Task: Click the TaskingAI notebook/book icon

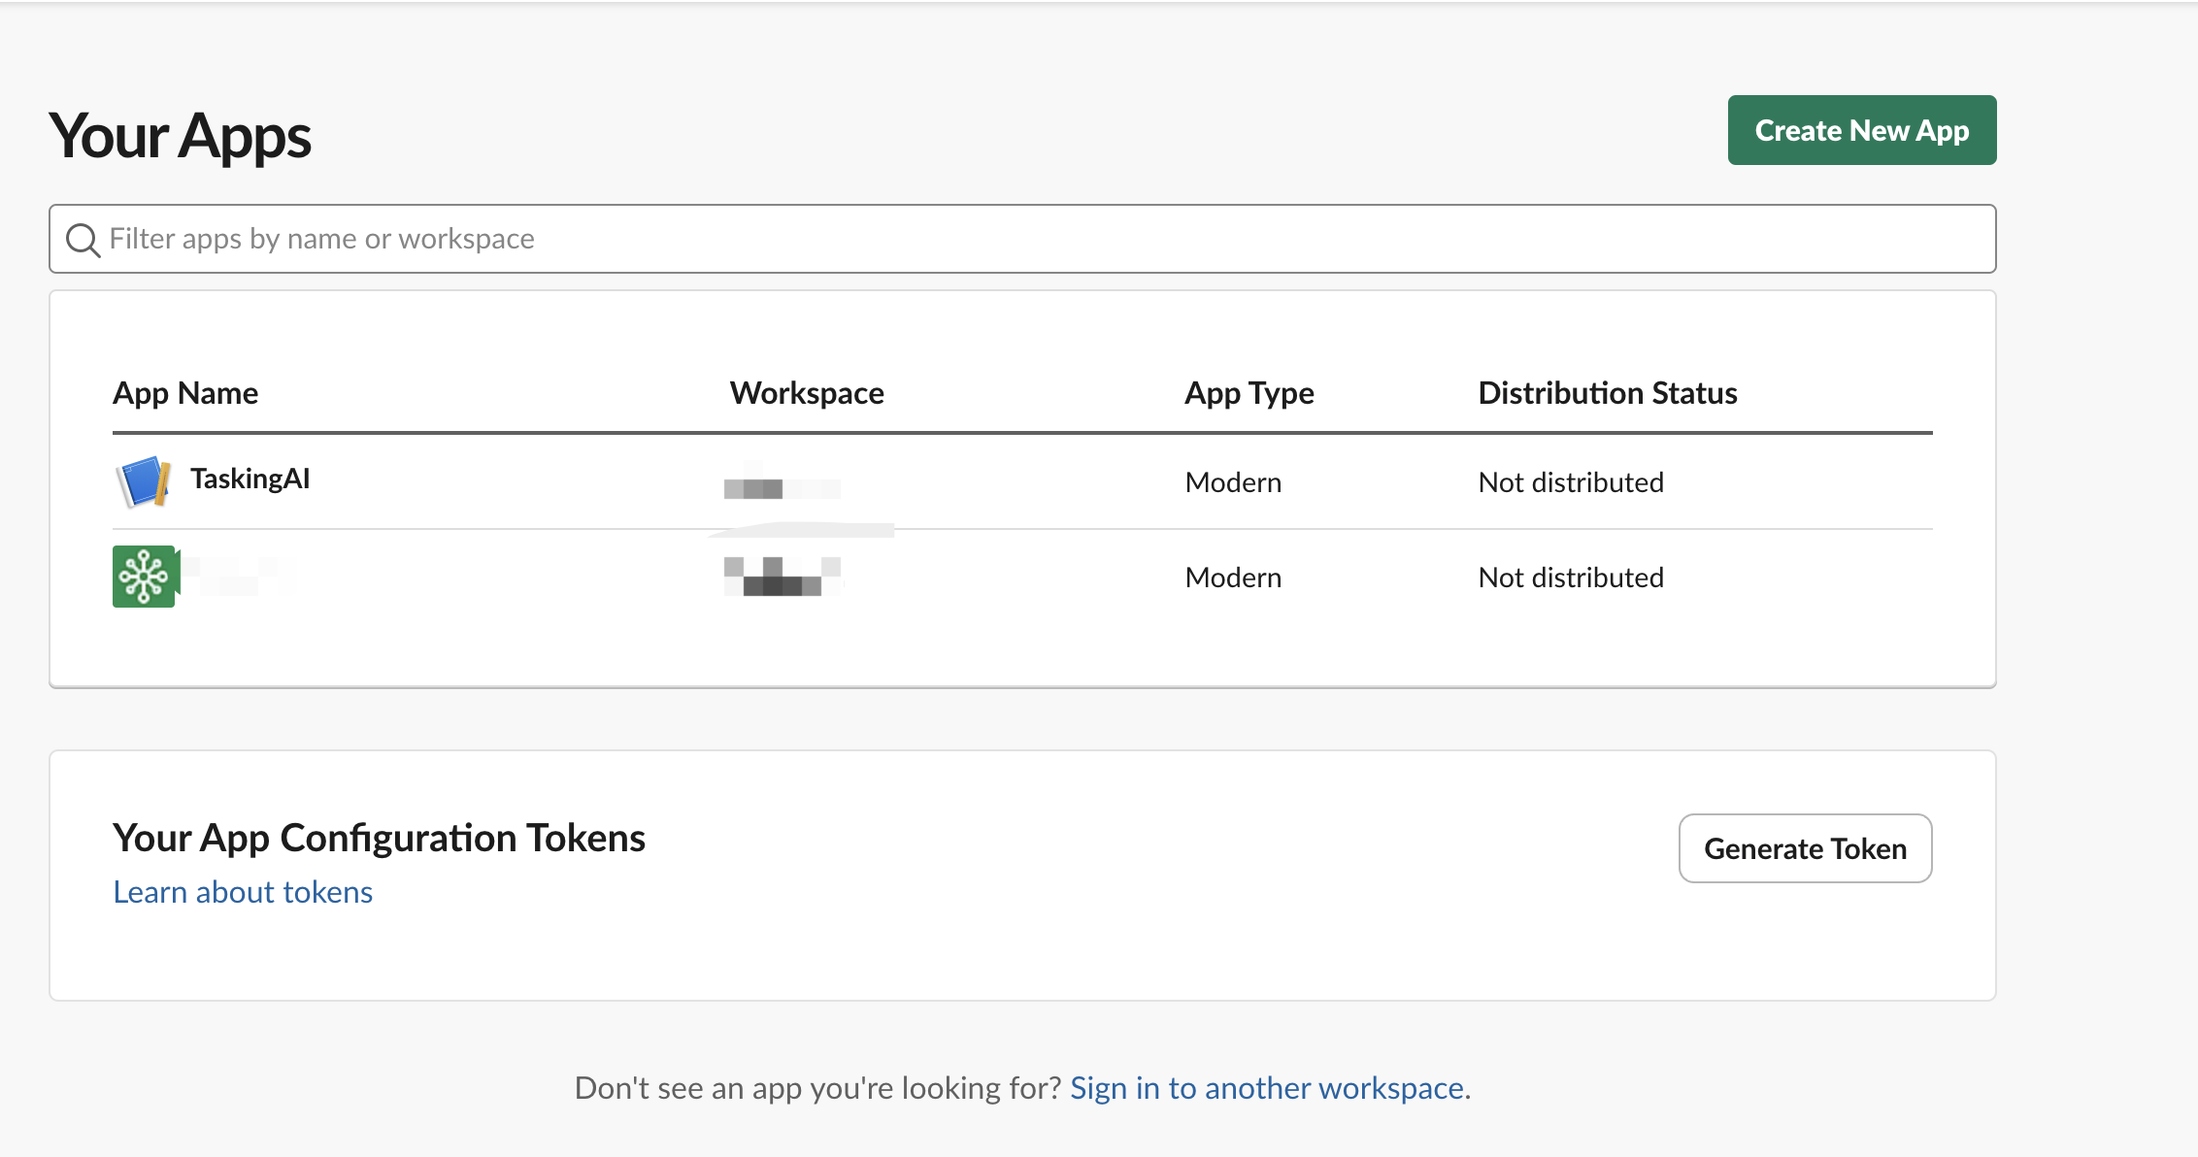Action: point(146,479)
